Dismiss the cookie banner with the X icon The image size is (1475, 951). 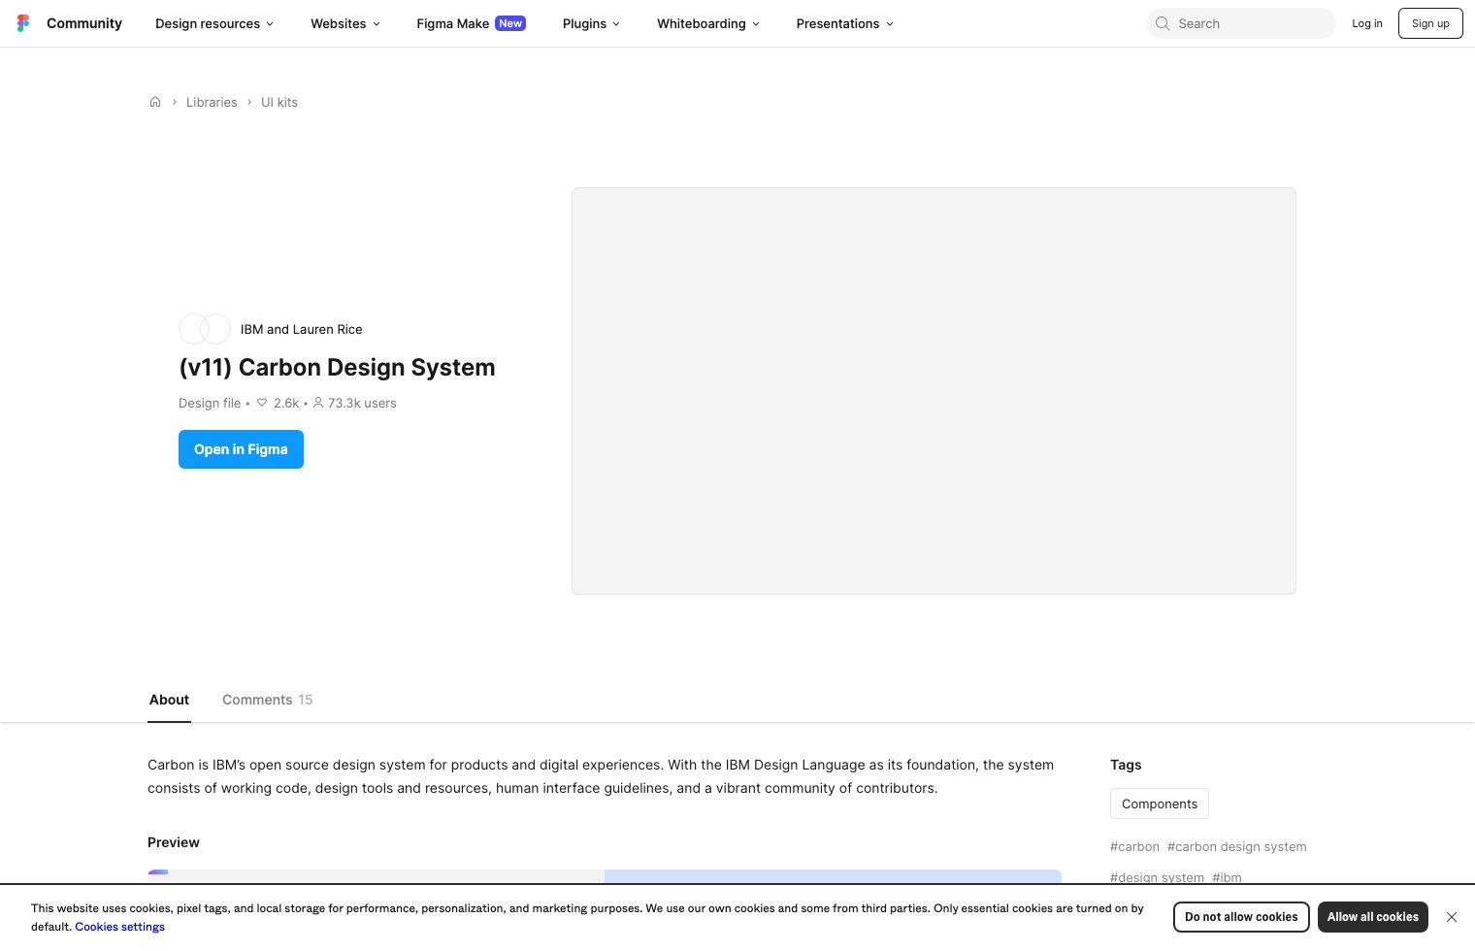click(x=1452, y=917)
